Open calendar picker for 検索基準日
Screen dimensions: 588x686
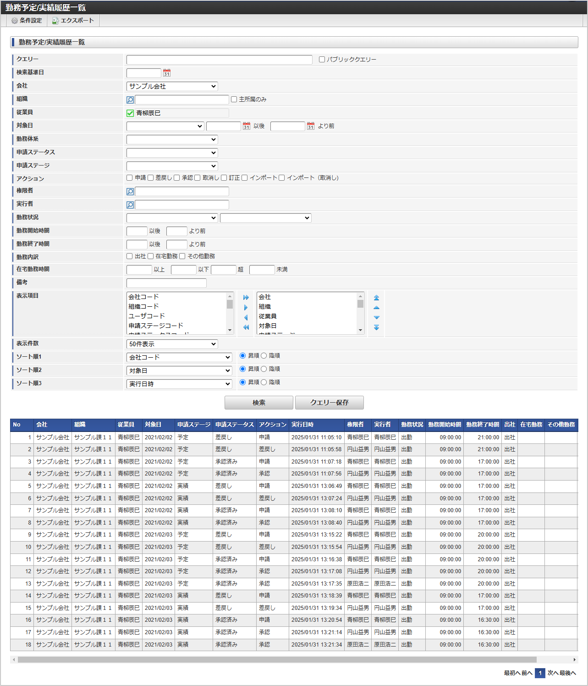click(167, 73)
